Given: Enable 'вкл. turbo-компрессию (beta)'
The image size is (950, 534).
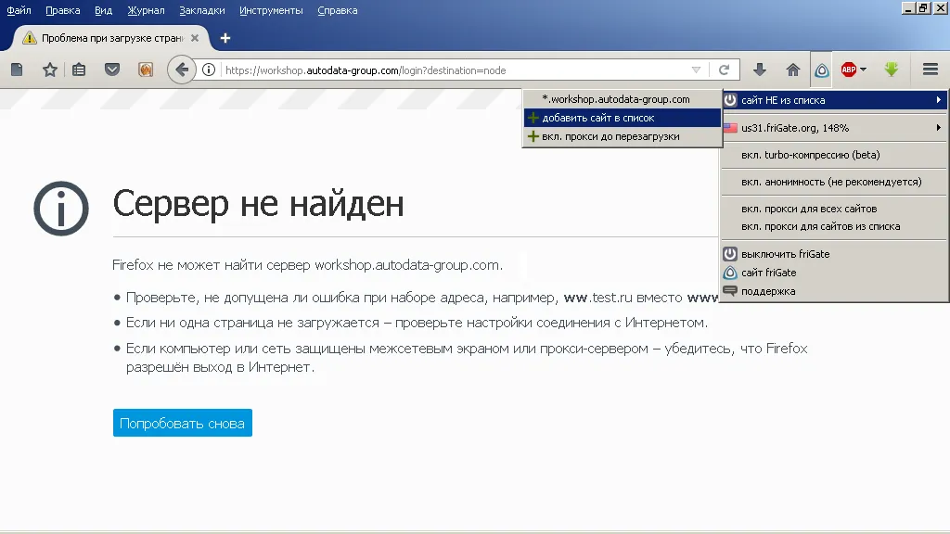Looking at the screenshot, I should coord(834,155).
